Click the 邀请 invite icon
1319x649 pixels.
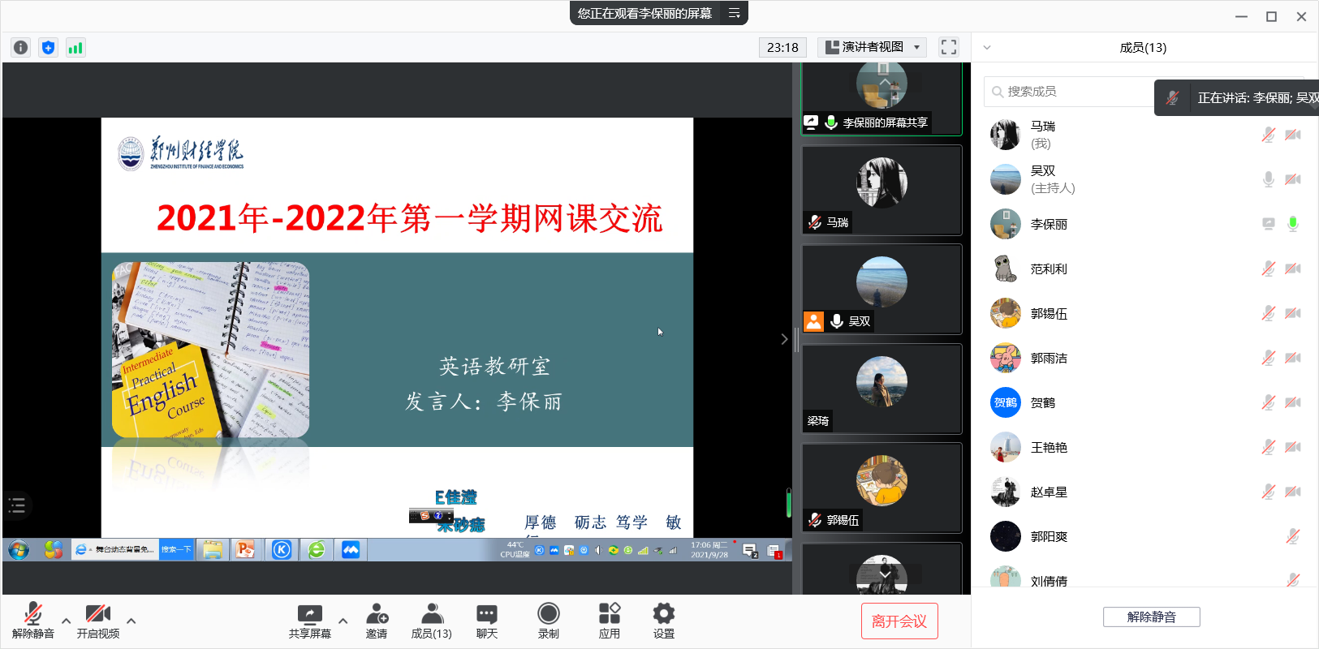click(377, 621)
